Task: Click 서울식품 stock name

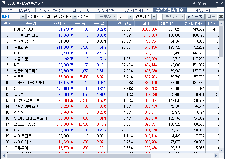Action: tap(21, 59)
